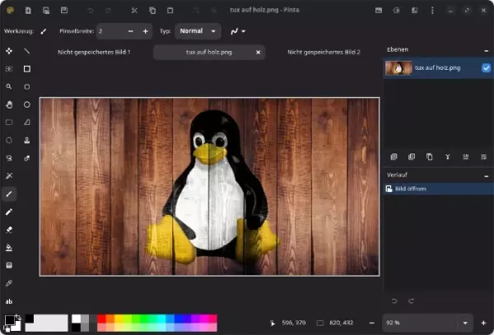This screenshot has width=494, height=335.
Task: Add a new layer in Ebenen panel
Action: tap(394, 157)
